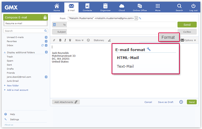The image size is (202, 129).
Task: Open the emoji smiley picker
Action: click(x=88, y=40)
